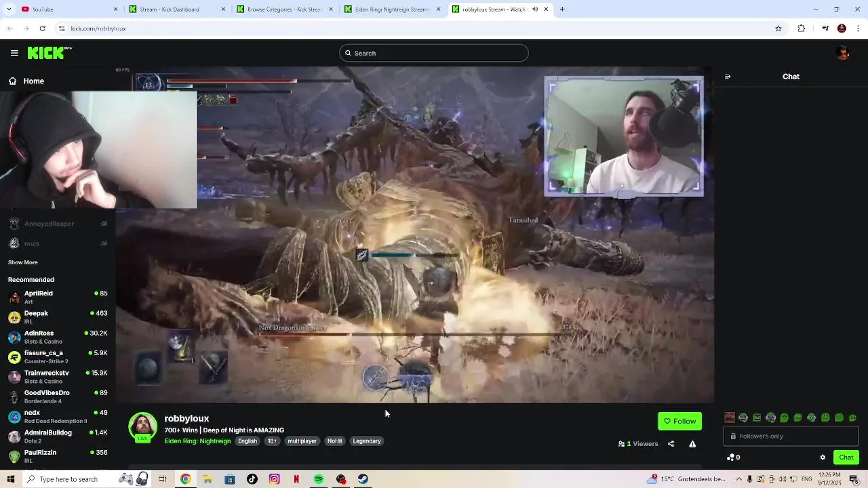Expand the followed list with Show More

click(x=23, y=262)
